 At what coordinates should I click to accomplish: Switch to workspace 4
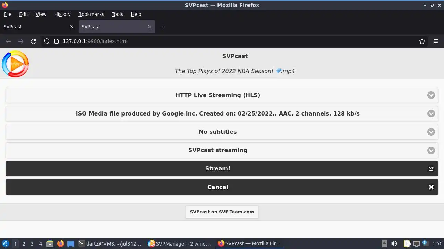click(x=40, y=243)
